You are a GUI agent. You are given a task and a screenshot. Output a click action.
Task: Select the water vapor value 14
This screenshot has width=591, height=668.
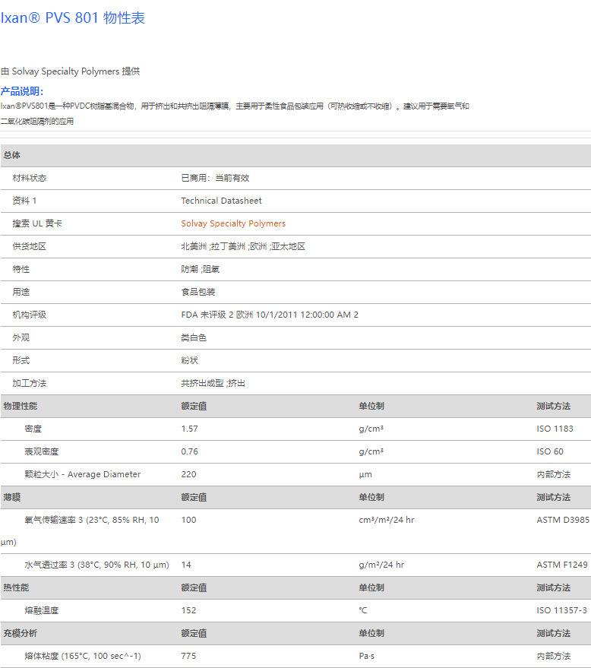tap(186, 565)
